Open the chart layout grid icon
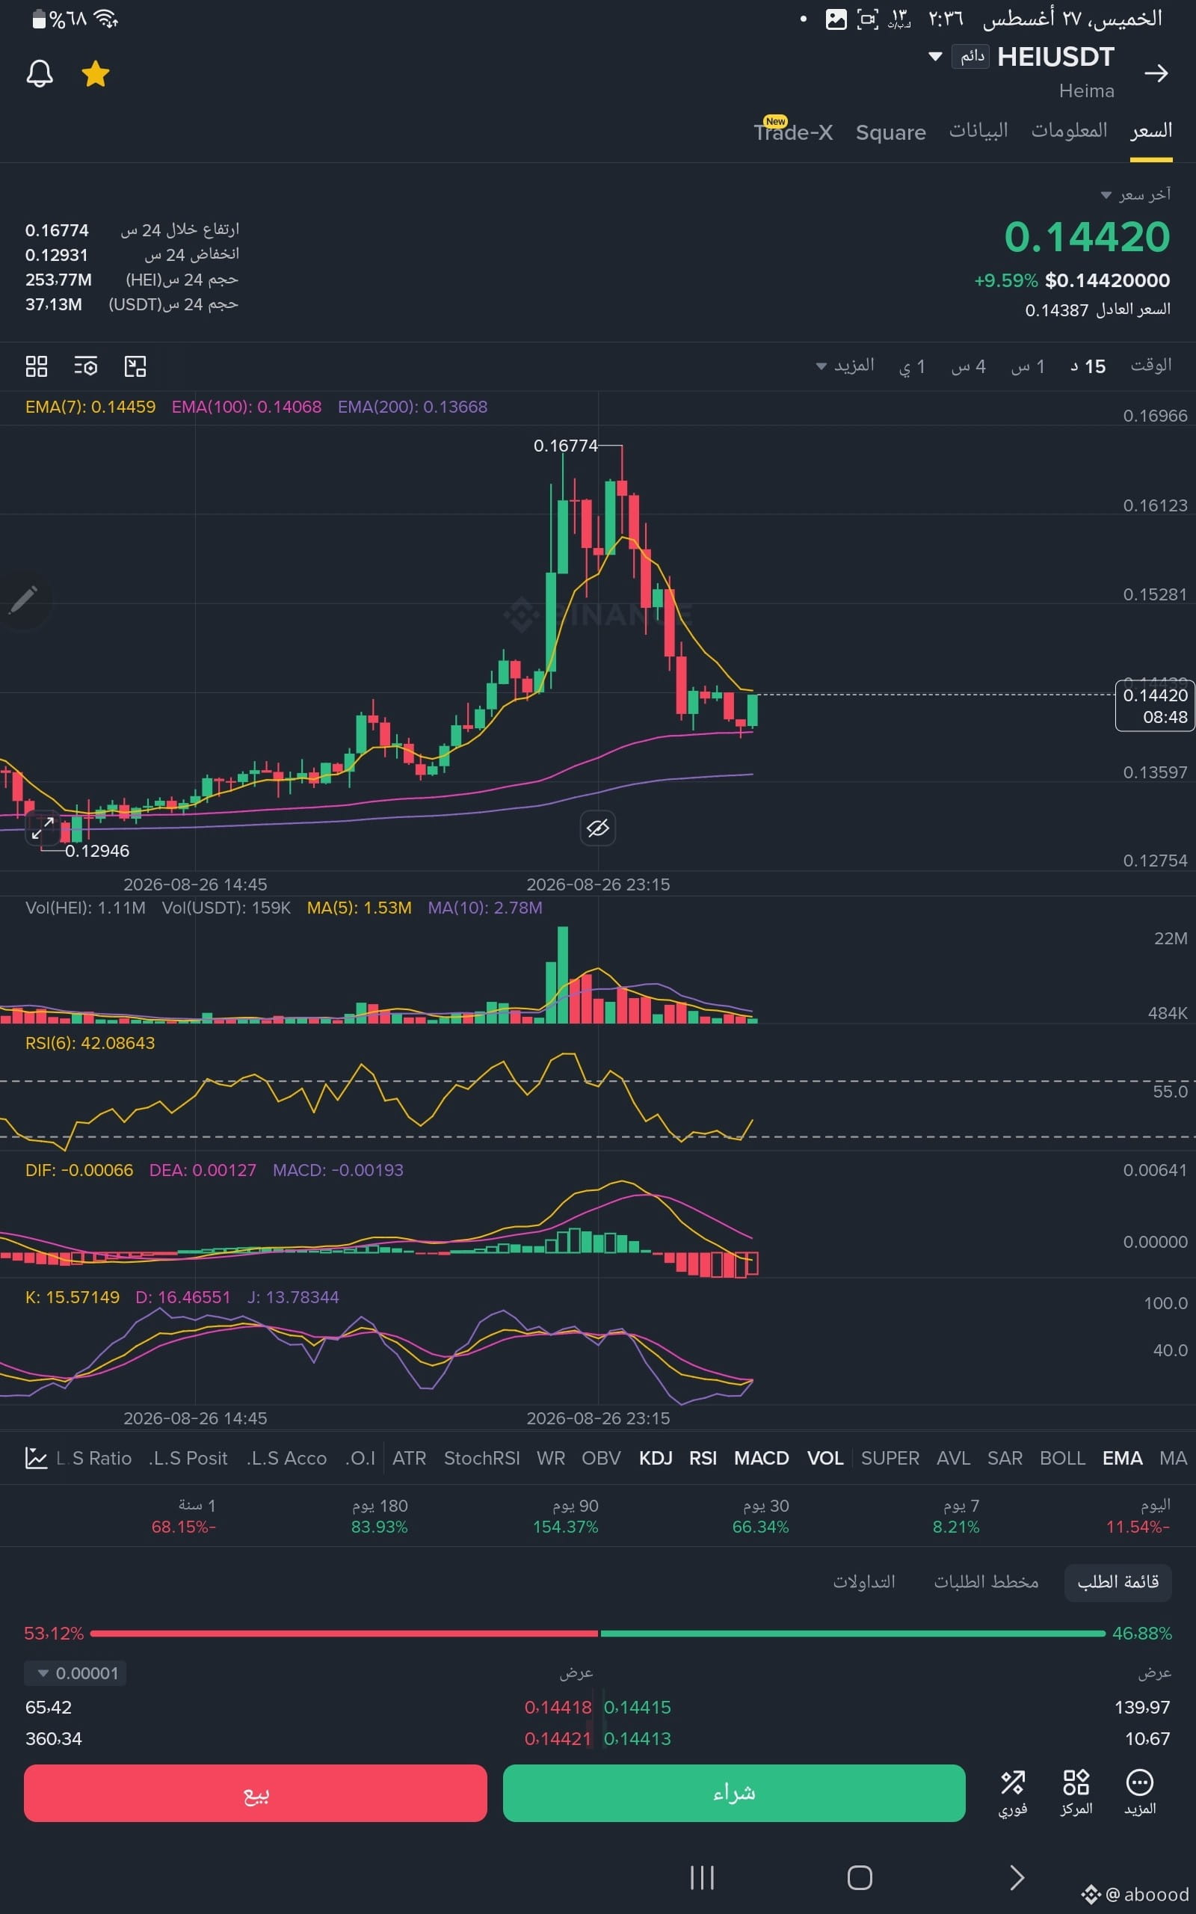The image size is (1196, 1914). (37, 366)
